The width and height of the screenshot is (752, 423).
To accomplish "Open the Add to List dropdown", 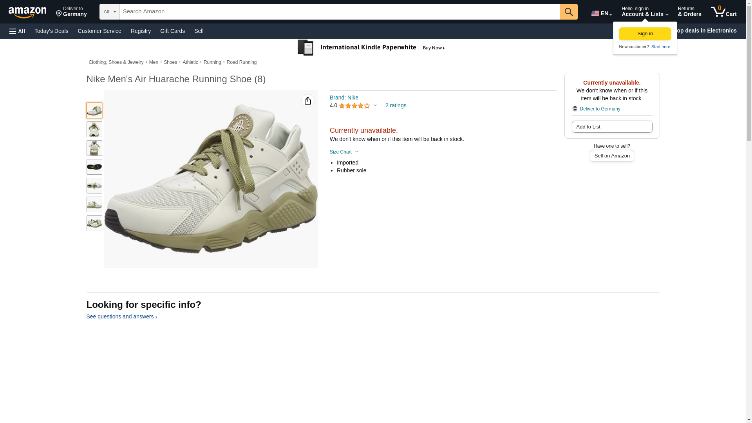I will (611, 127).
